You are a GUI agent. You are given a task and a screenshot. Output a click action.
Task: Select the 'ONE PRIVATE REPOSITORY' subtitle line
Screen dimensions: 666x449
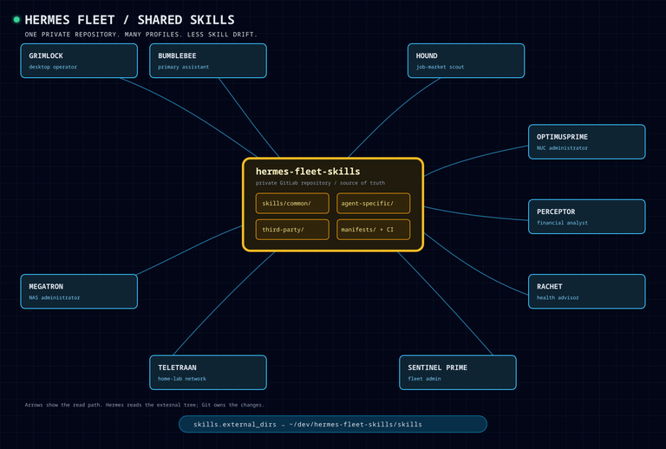[141, 35]
